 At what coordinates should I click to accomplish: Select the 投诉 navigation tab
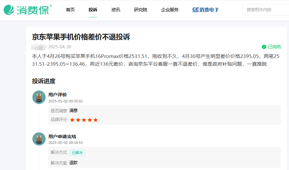pyautogui.click(x=93, y=10)
